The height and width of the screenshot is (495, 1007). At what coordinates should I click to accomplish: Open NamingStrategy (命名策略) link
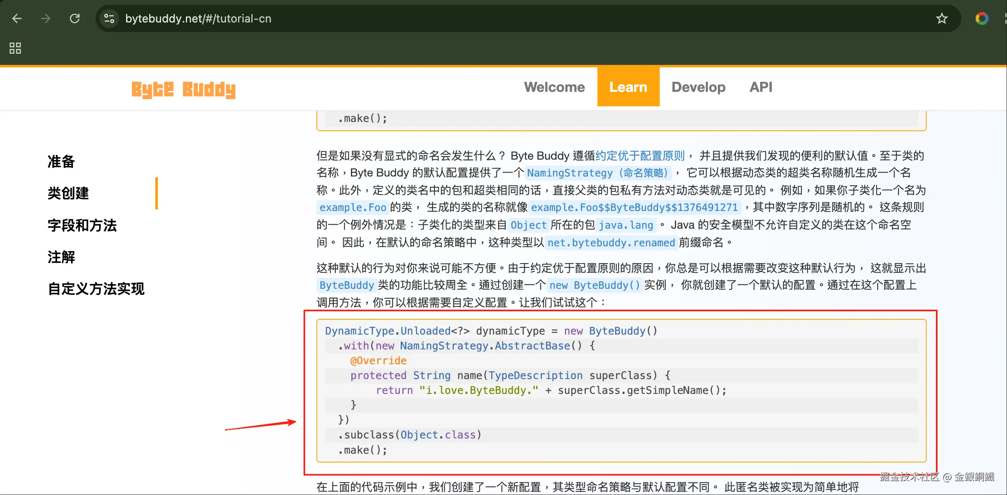pos(597,173)
